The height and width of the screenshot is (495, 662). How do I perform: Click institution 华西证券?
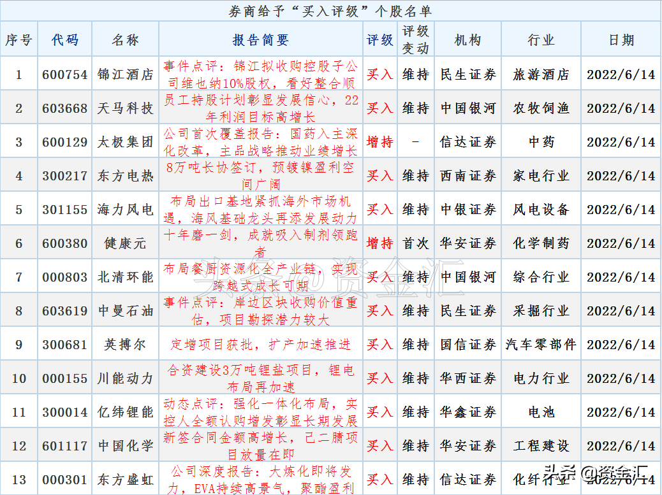(467, 378)
